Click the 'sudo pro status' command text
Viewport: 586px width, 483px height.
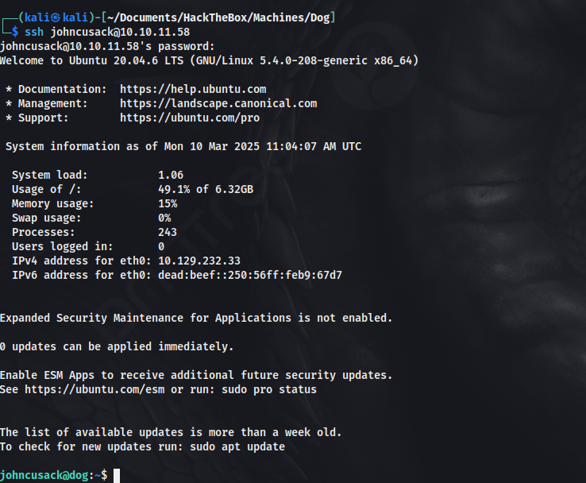pyautogui.click(x=269, y=389)
